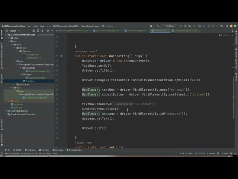
Task: Click the user account icon in toolbar
Action: pos(152,26)
